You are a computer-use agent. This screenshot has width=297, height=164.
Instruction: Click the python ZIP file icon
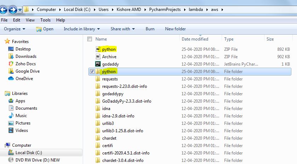pos(98,49)
